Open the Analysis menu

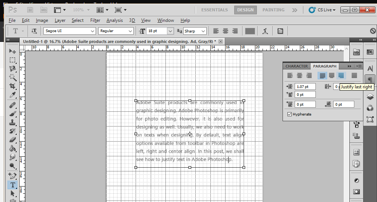click(x=115, y=20)
